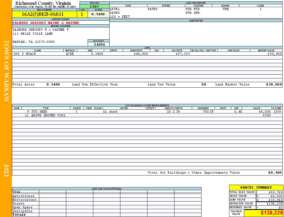The height and width of the screenshot is (217, 284).
Task: Click deferred value $0
Action: [280, 208]
